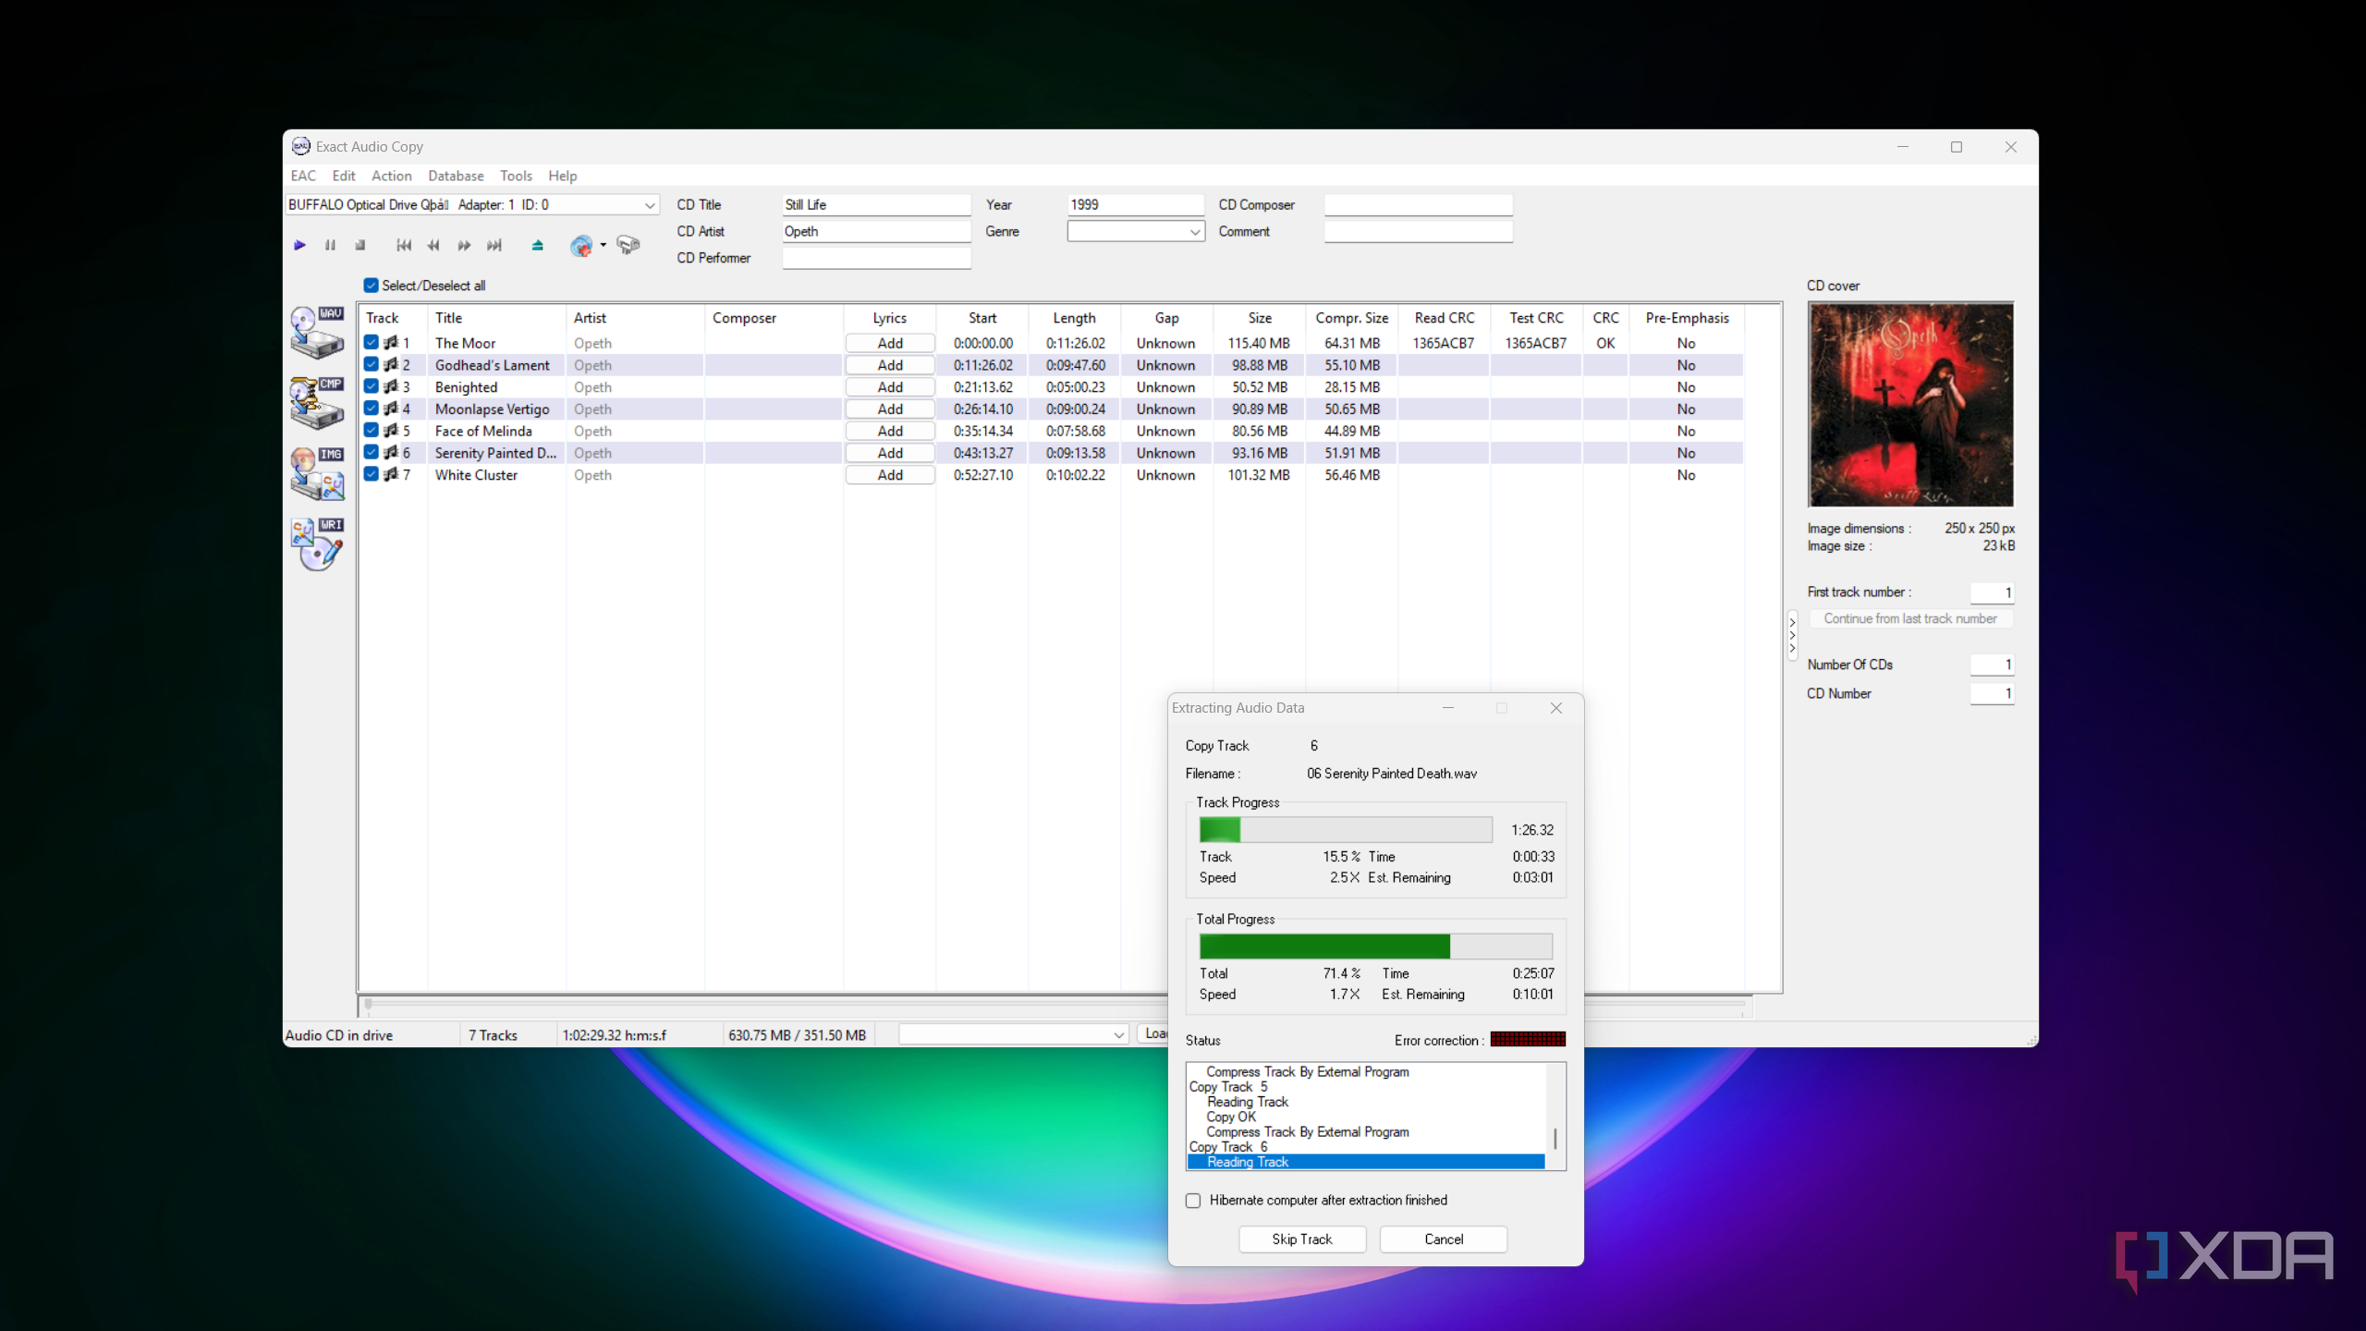Click Skip Track button
Screen dimensions: 2366x1331
point(1302,1239)
